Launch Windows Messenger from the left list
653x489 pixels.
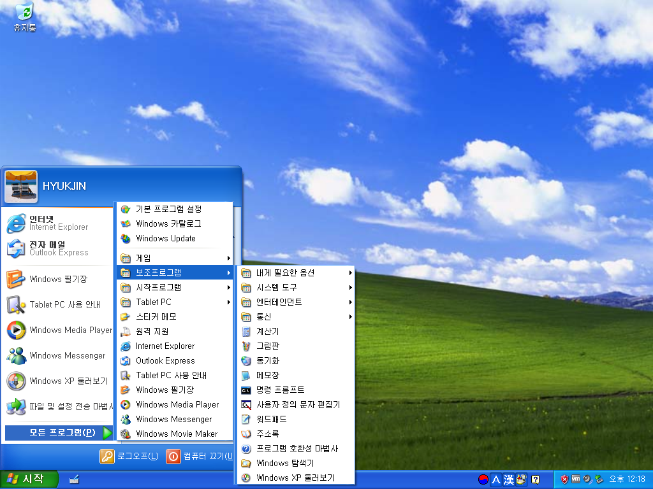[x=58, y=355]
